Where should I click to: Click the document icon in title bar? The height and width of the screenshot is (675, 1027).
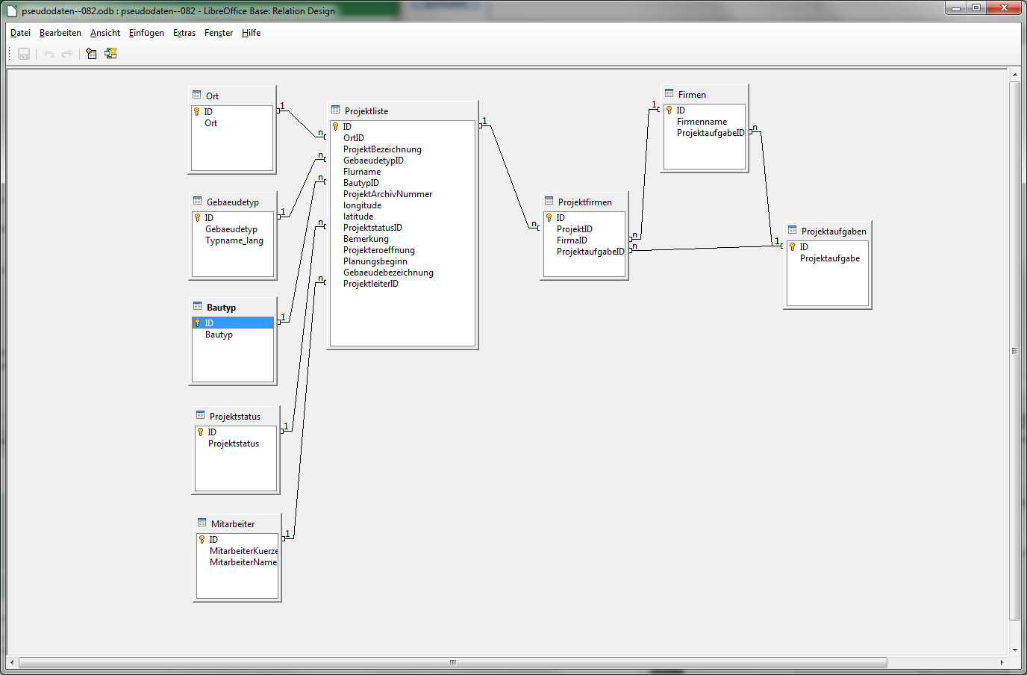click(x=12, y=10)
